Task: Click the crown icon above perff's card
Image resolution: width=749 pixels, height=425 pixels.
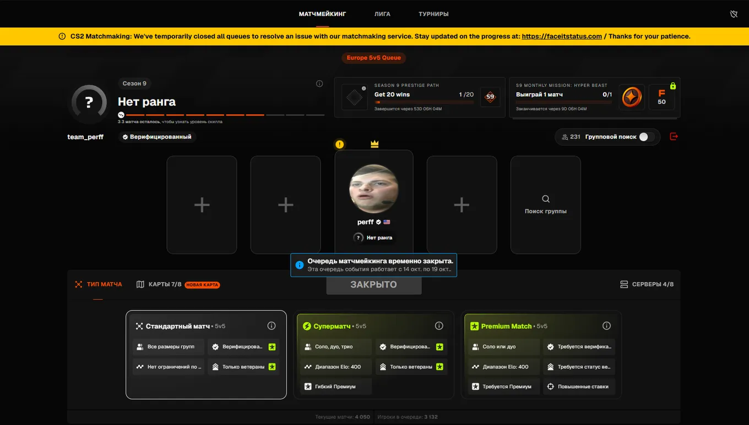Action: pyautogui.click(x=374, y=144)
